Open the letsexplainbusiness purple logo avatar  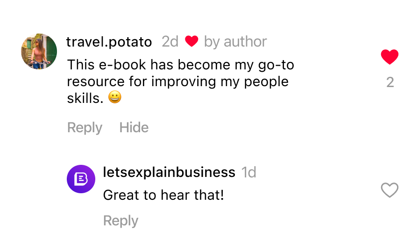click(81, 179)
